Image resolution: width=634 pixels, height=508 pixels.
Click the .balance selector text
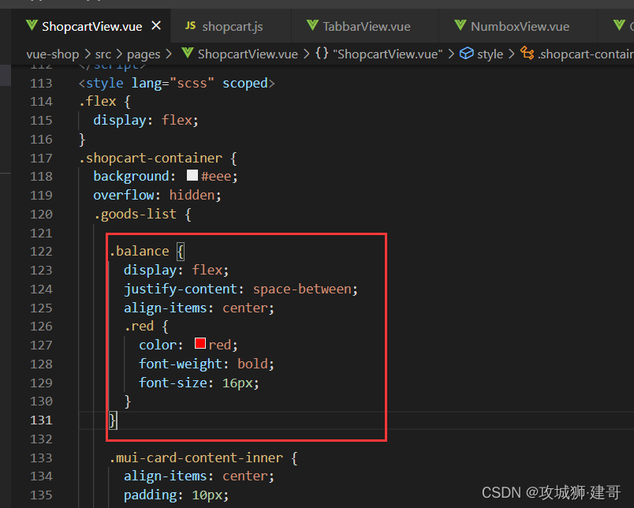tap(139, 251)
